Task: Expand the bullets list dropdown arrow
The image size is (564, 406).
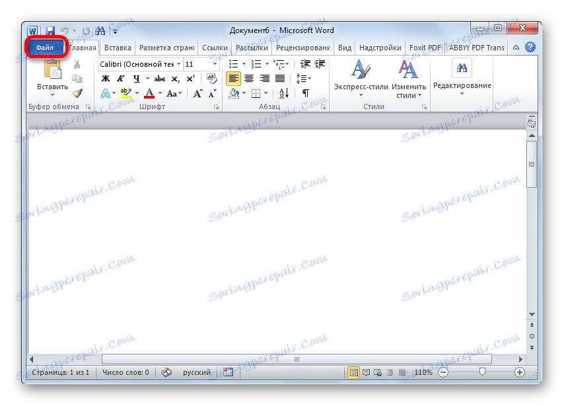Action: tap(244, 64)
